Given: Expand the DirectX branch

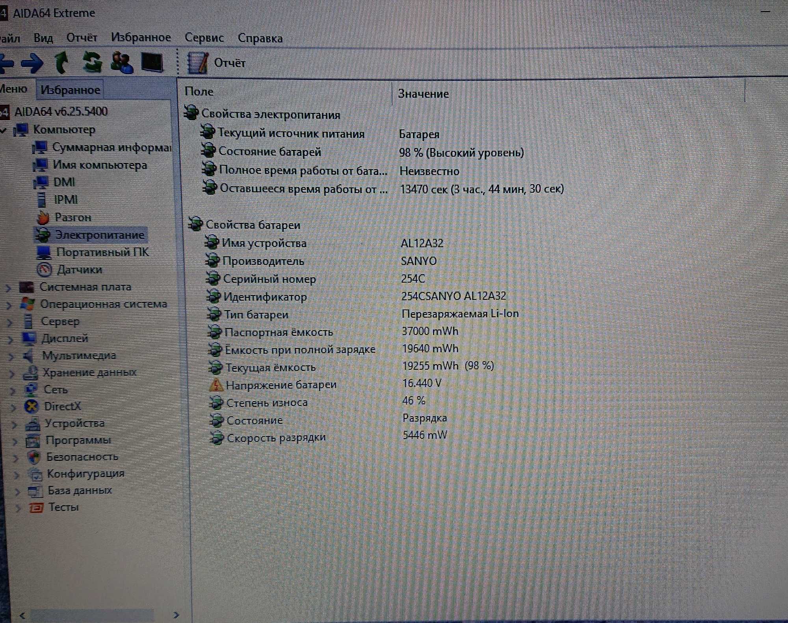Looking at the screenshot, I should coord(13,408).
